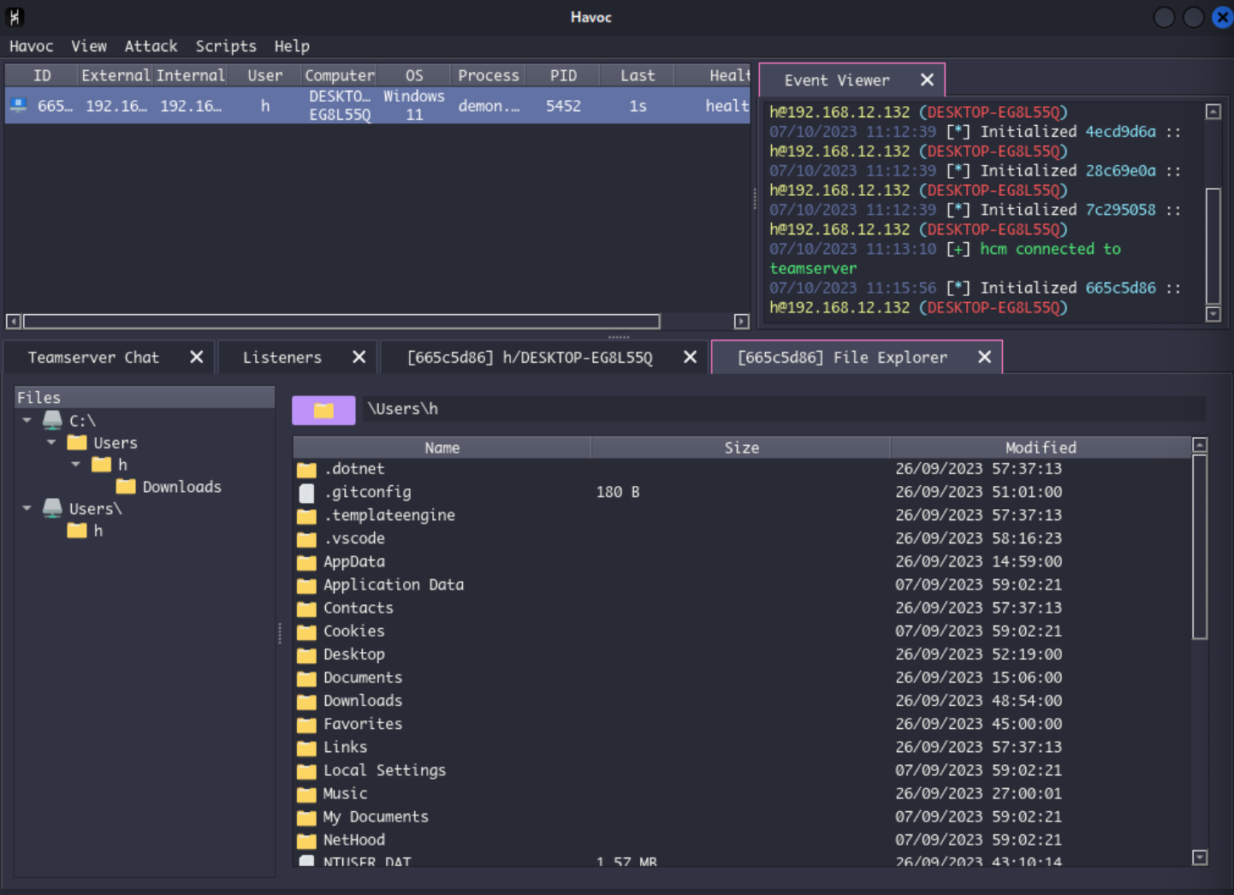
Task: Select the Favorites folder icon
Action: (306, 725)
